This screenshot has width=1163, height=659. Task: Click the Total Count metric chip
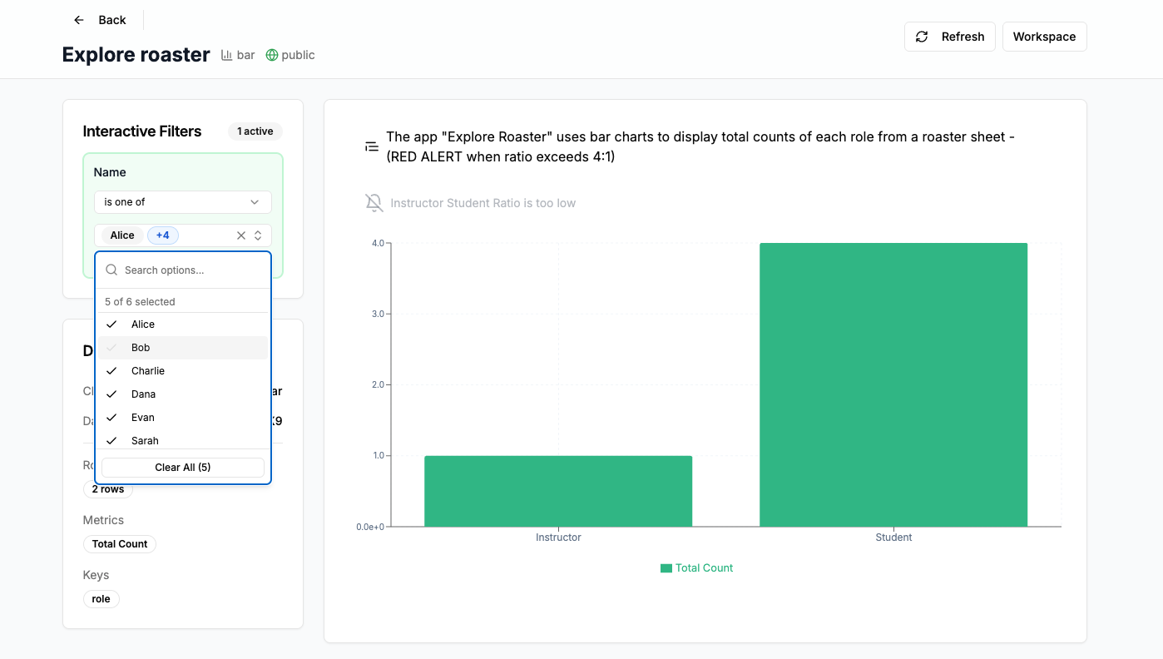120,544
